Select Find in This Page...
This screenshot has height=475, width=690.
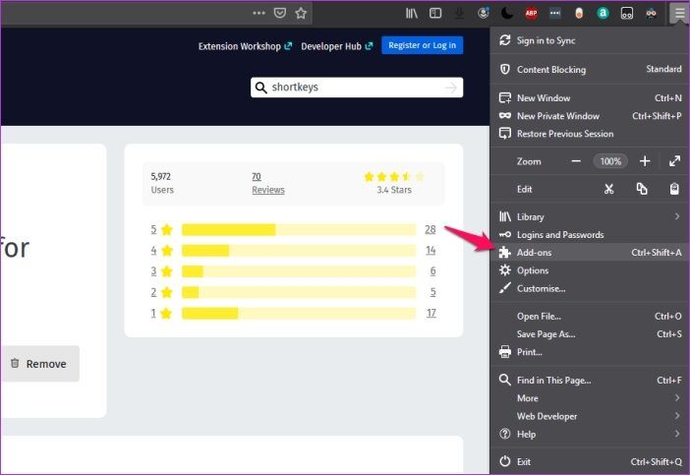tap(590, 380)
